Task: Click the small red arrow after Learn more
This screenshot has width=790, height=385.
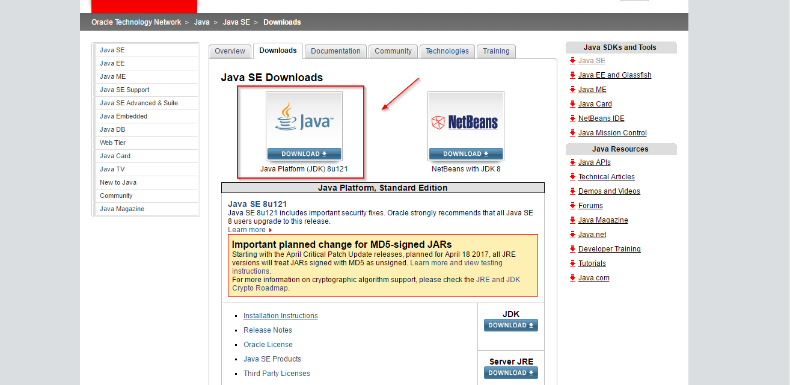Action: [x=271, y=230]
